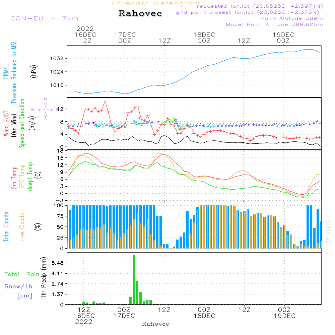Click the 'Total Clouds' blue label
The height and width of the screenshot is (335, 335).
click(x=6, y=227)
